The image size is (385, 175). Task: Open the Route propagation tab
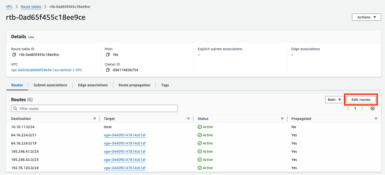(x=134, y=85)
